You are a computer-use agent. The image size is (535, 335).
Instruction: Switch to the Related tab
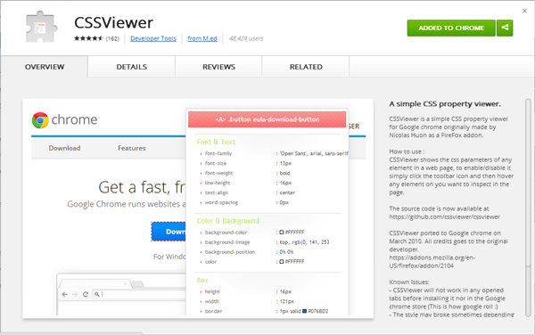[306, 67]
